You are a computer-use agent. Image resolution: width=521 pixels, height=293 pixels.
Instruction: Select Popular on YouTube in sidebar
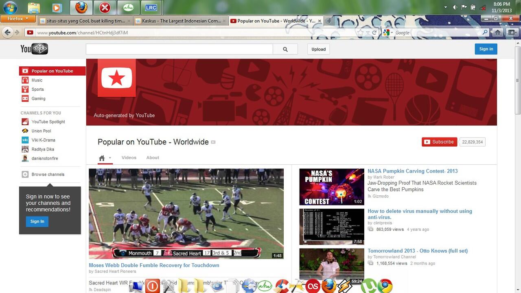pyautogui.click(x=53, y=71)
